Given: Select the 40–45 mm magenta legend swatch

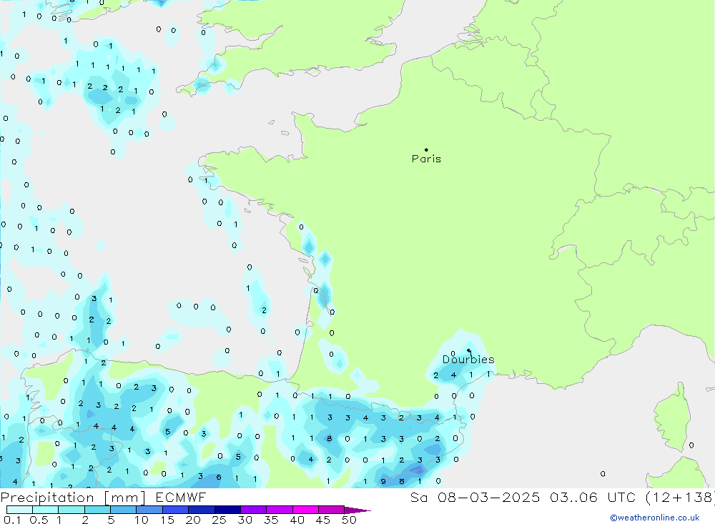Looking at the screenshot, I should 305,510.
